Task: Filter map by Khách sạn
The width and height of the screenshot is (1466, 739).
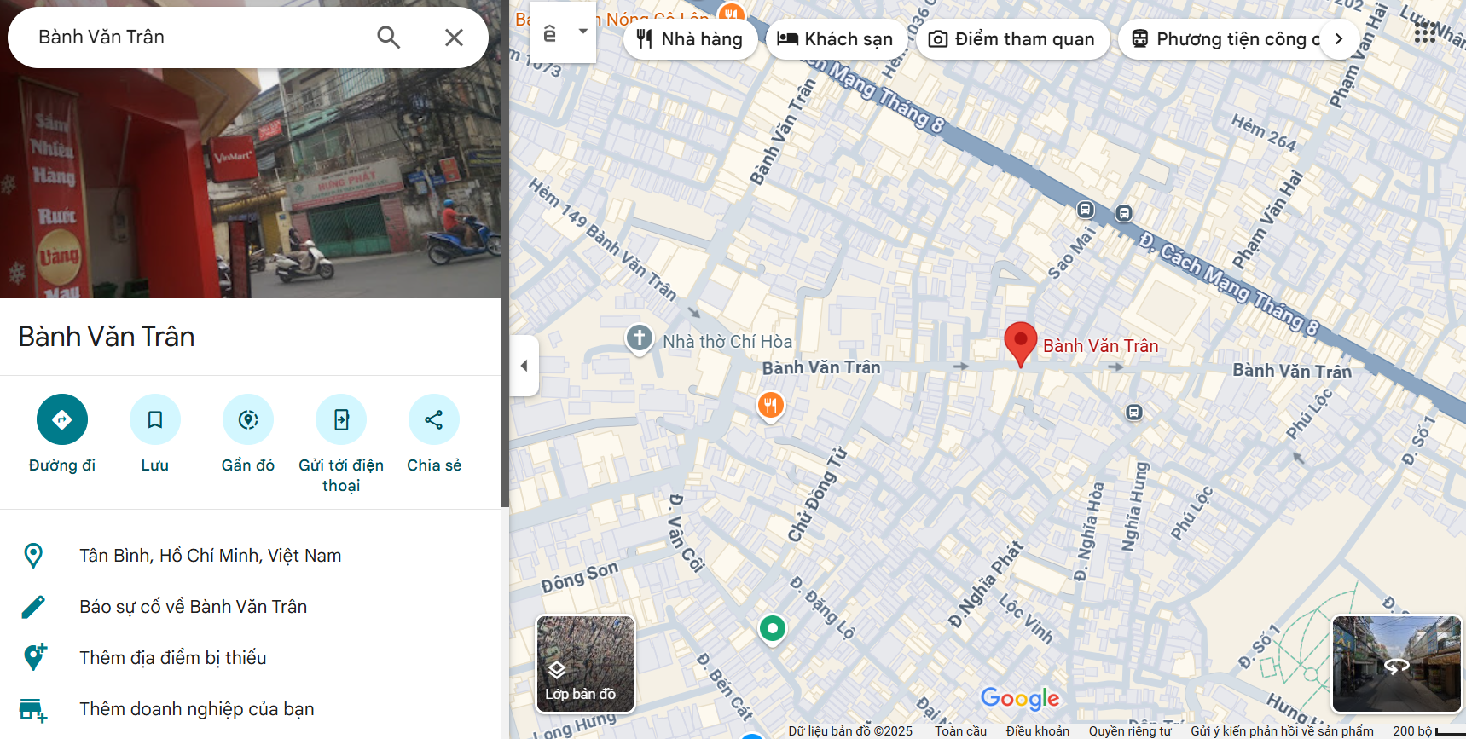Action: point(836,39)
